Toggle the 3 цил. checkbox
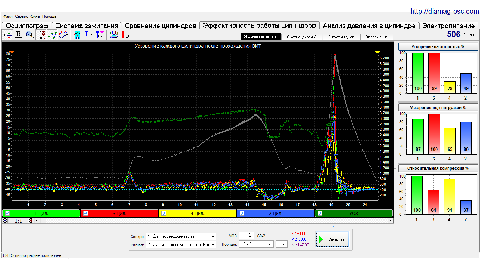 (x=85, y=213)
